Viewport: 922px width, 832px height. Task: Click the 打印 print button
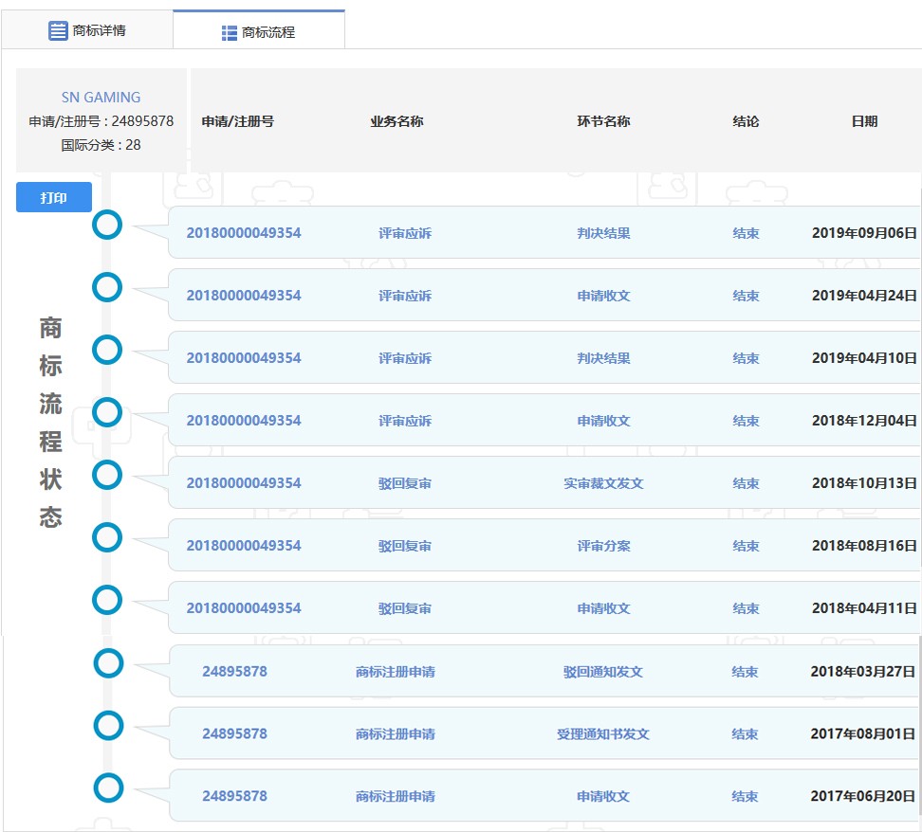pos(54,197)
